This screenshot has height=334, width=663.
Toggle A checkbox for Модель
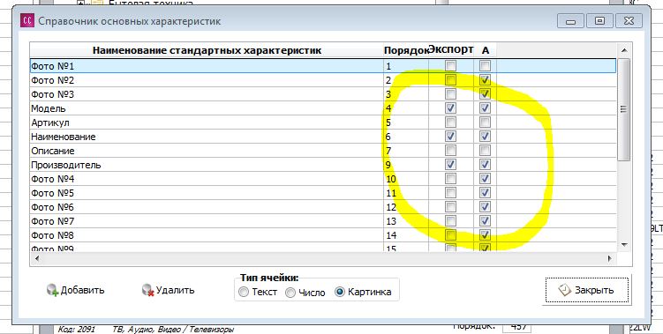tap(485, 108)
